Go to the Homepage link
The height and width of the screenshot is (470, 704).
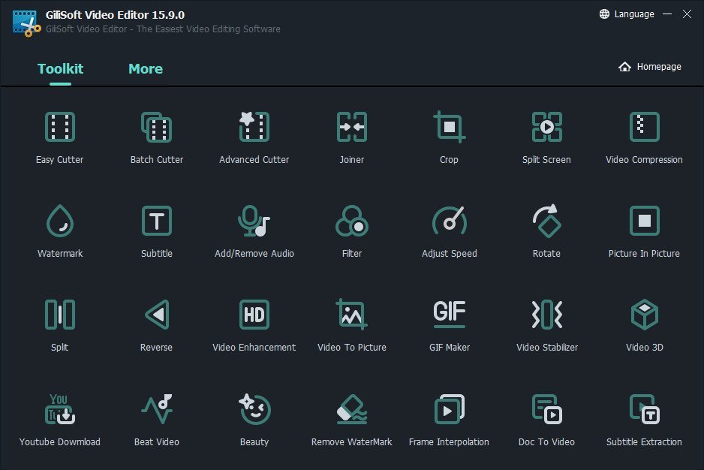649,67
